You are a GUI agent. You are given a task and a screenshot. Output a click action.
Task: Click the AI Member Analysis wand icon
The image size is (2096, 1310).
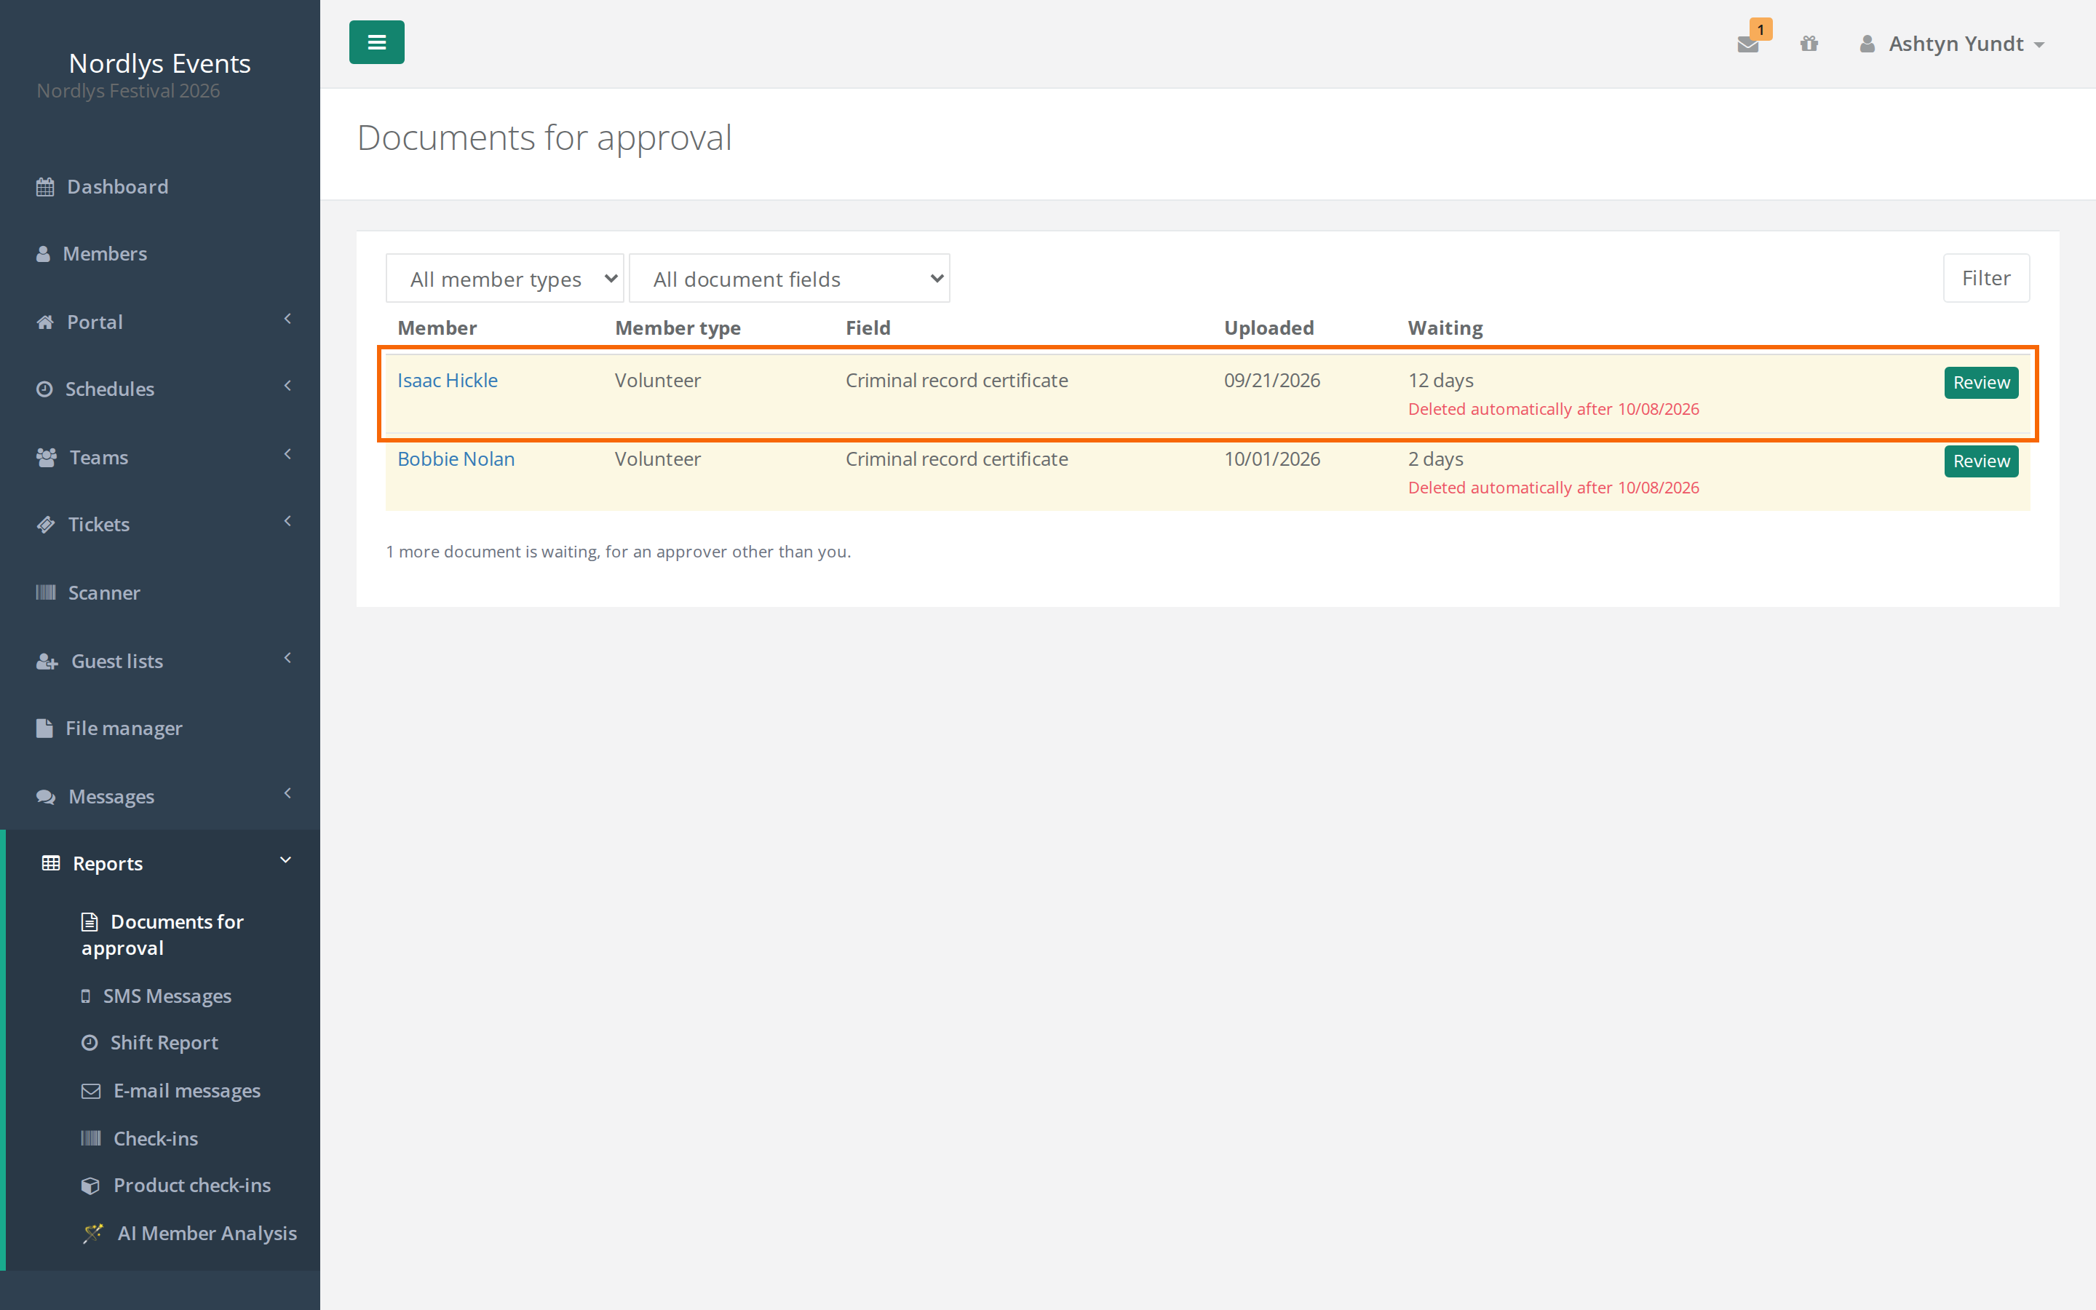tap(92, 1233)
